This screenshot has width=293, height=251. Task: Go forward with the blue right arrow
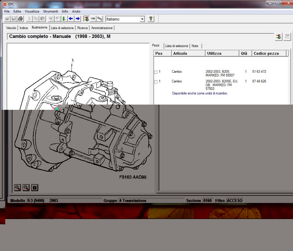coord(78,19)
